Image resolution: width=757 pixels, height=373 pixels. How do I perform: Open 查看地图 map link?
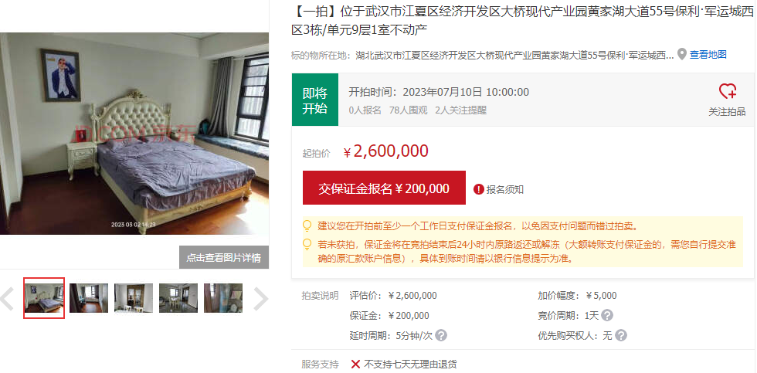pos(708,55)
